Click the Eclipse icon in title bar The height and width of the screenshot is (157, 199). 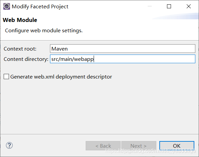pyautogui.click(x=6, y=6)
